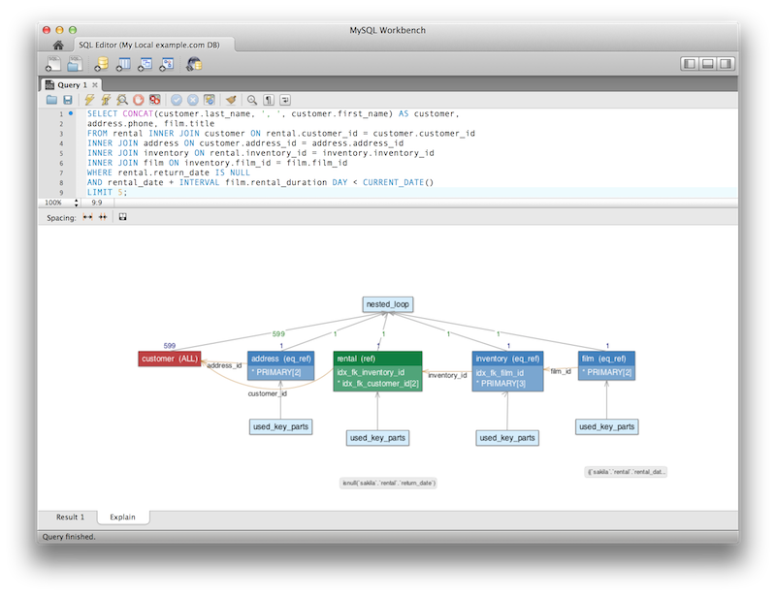Click the Home screen icon
776x595 pixels.
[58, 46]
